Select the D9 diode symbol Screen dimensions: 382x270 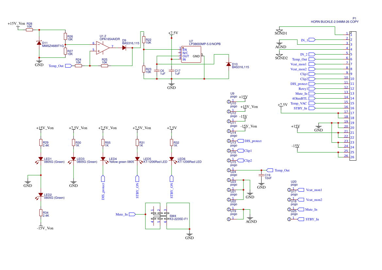124,48
